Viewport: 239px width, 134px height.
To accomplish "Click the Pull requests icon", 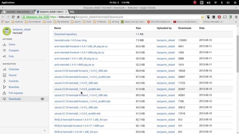I will [4, 93].
